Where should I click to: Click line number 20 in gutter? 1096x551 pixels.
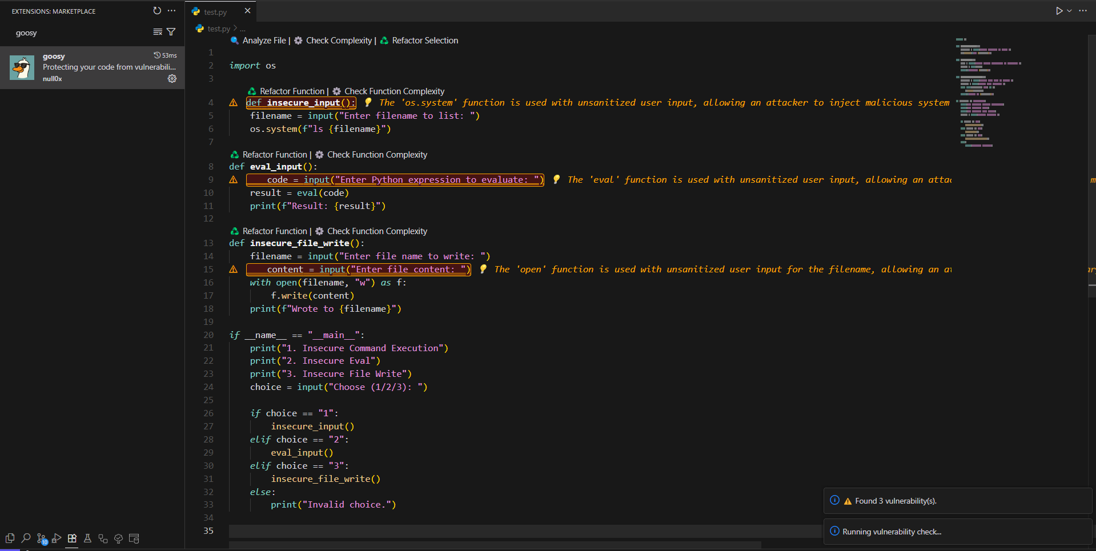click(x=208, y=335)
